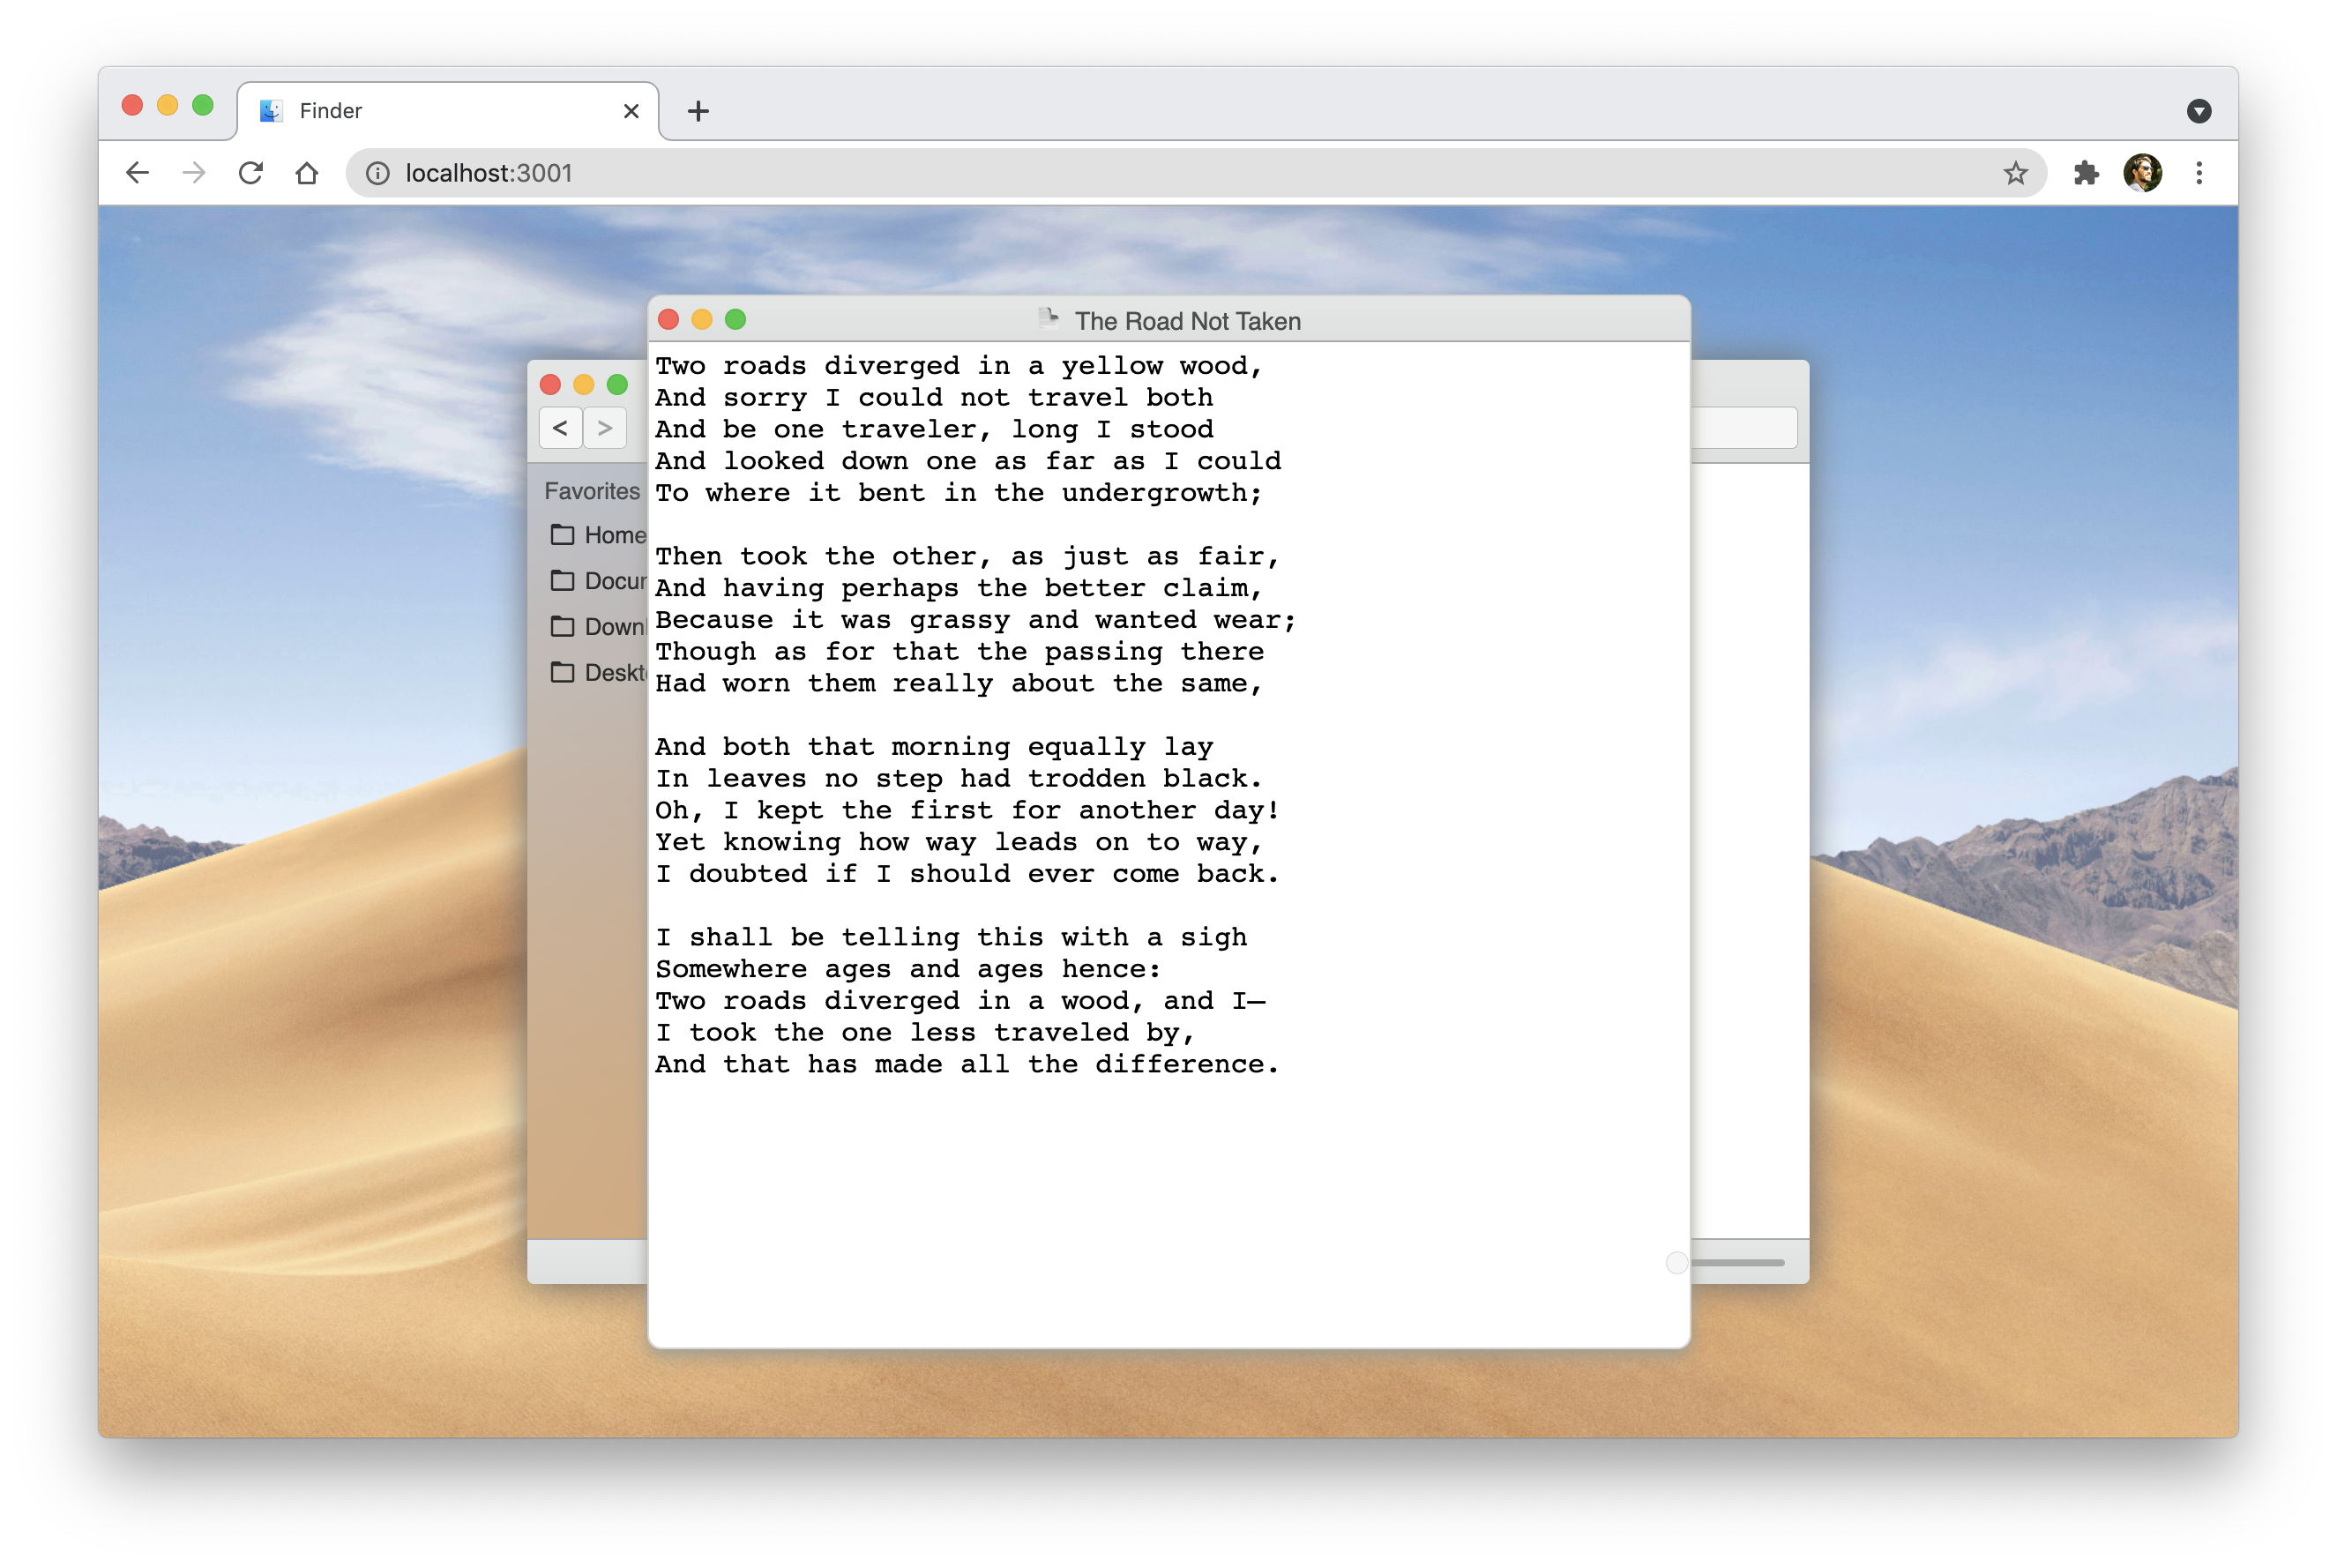This screenshot has height=1568, width=2337.
Task: Open the tab search dropdown arrow
Action: (2198, 111)
